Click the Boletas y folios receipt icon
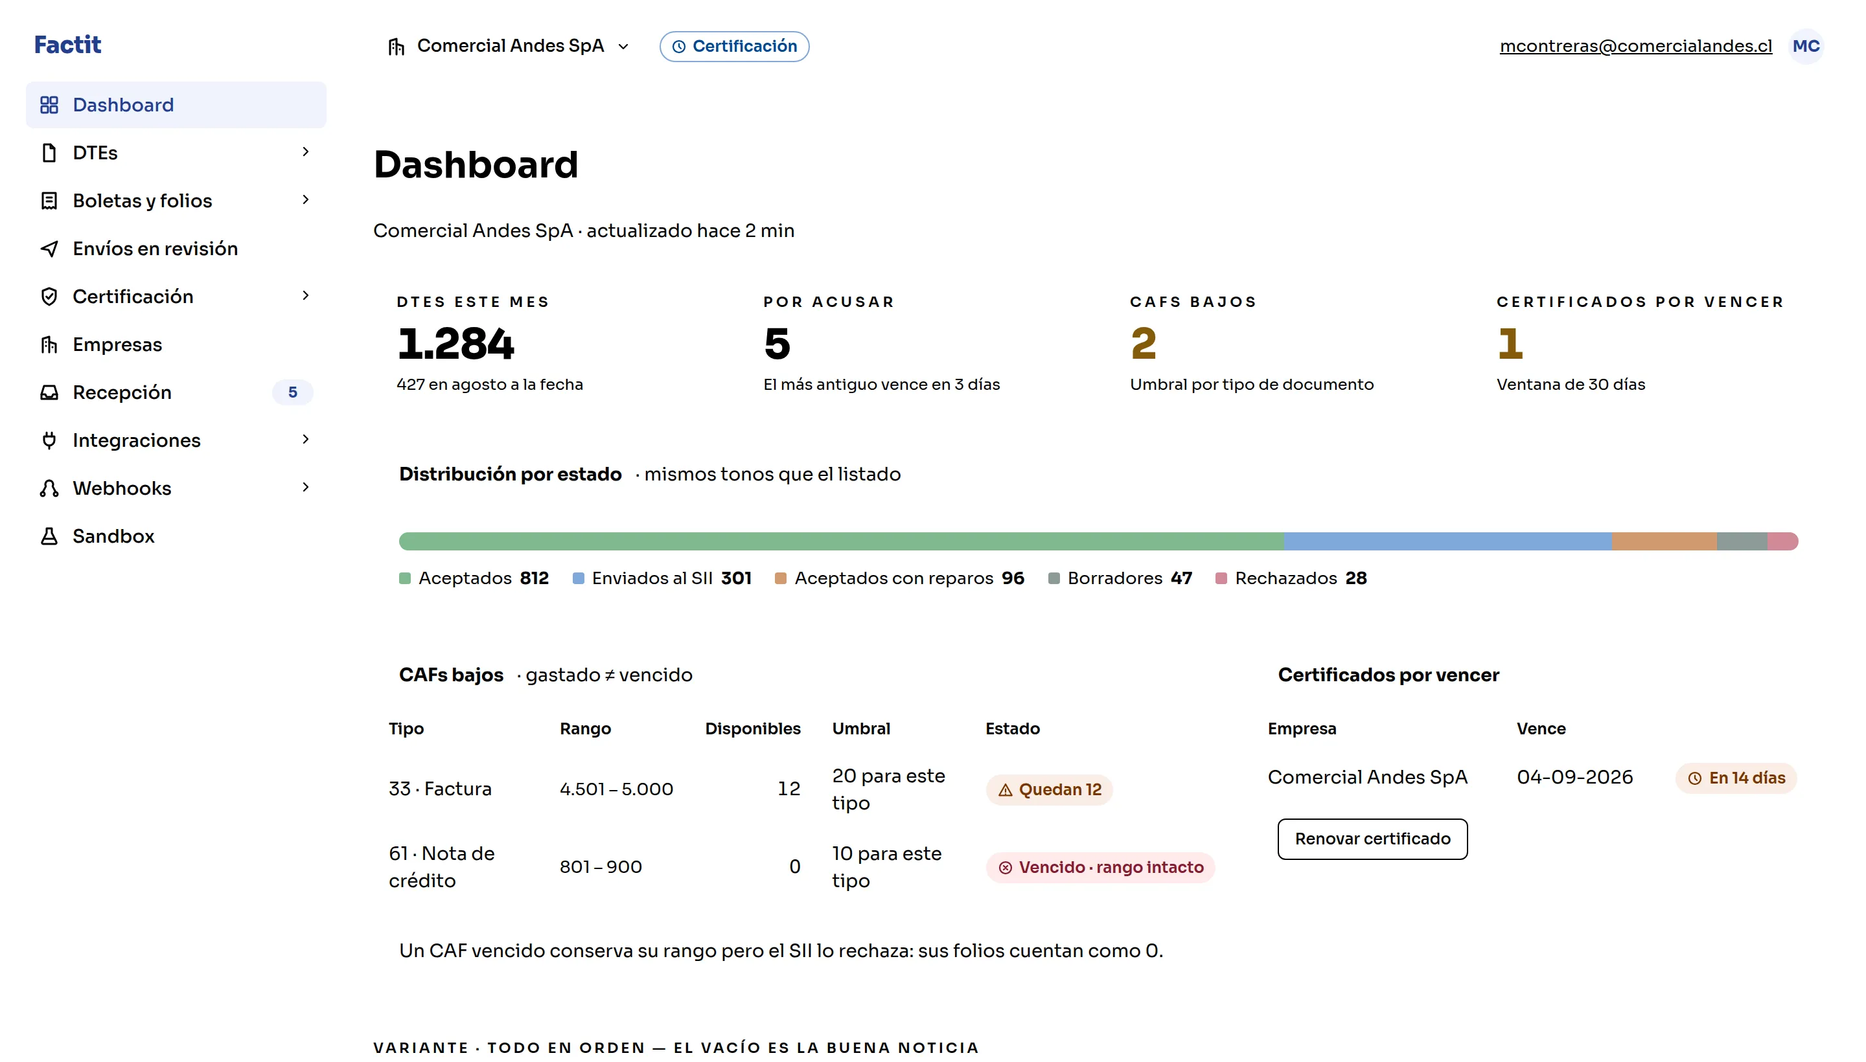The height and width of the screenshot is (1062, 1866). coord(49,201)
